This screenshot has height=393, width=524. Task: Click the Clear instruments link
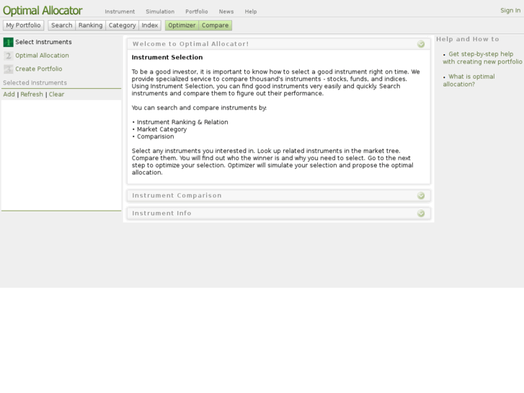click(x=56, y=94)
